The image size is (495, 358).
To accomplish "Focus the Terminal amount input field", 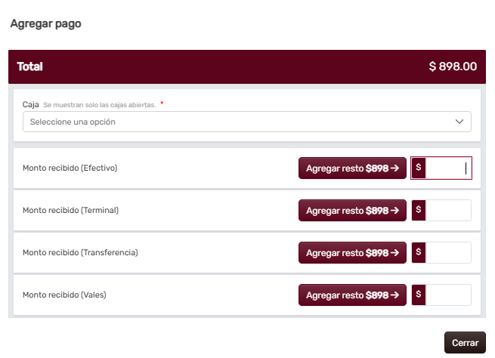I will 448,210.
